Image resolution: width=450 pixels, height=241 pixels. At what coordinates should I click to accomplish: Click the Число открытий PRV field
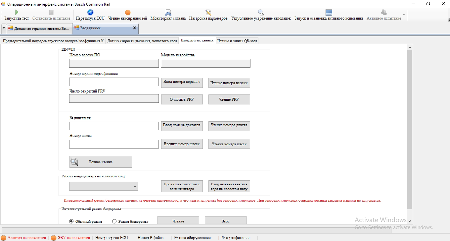(114, 98)
